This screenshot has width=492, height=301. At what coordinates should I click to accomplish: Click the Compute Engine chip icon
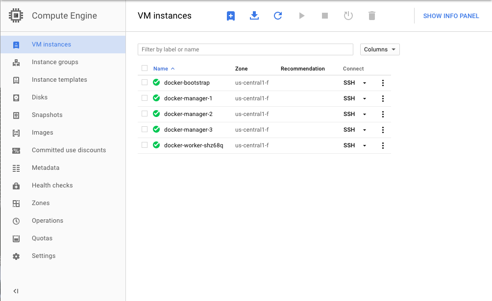16,15
